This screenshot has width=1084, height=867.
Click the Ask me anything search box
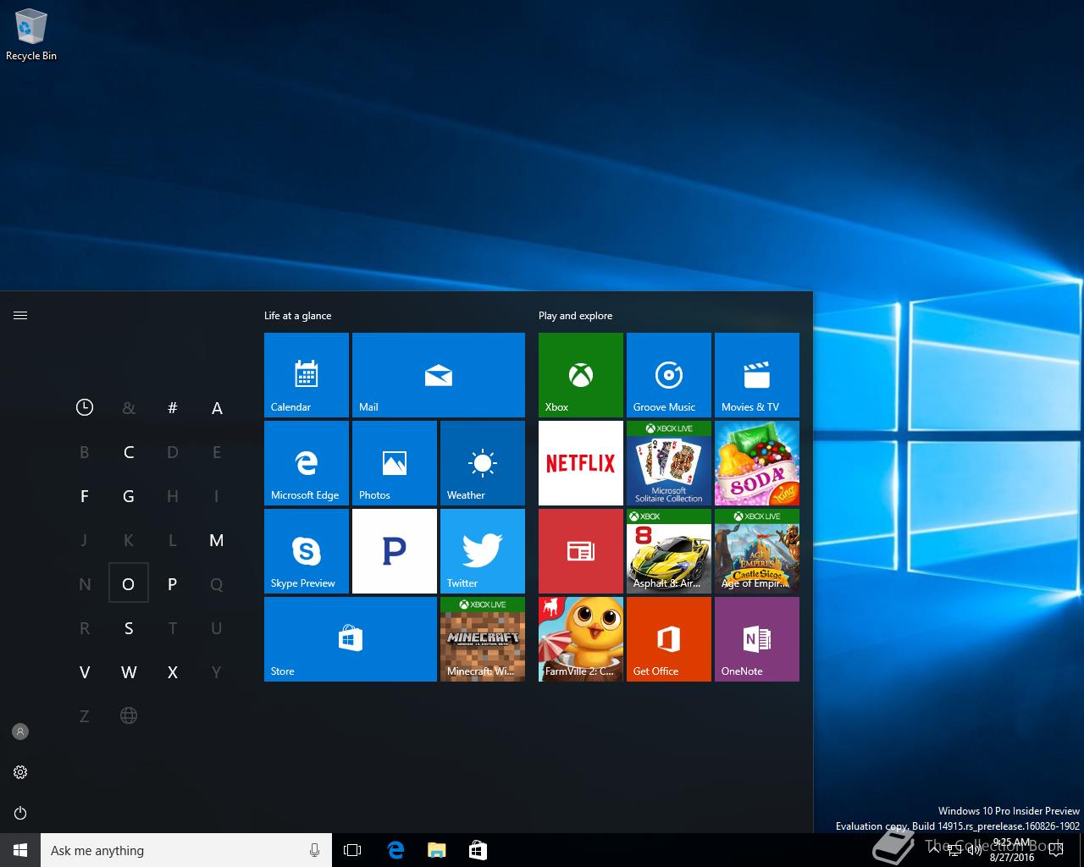[186, 850]
